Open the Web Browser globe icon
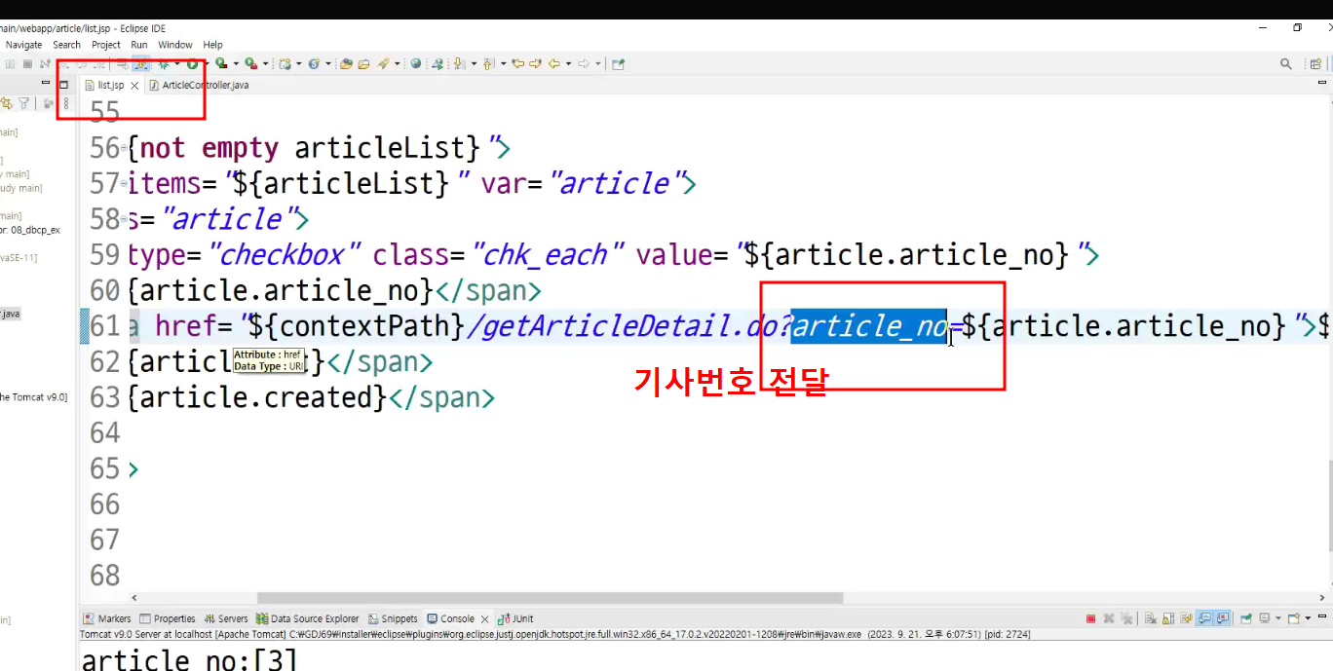 [415, 63]
